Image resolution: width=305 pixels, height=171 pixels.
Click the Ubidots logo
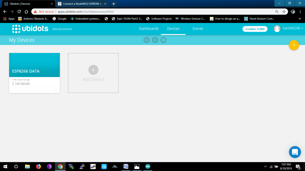tap(30, 29)
